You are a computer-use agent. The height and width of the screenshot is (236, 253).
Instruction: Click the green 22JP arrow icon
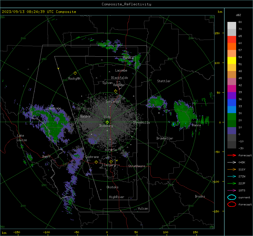point(232,183)
